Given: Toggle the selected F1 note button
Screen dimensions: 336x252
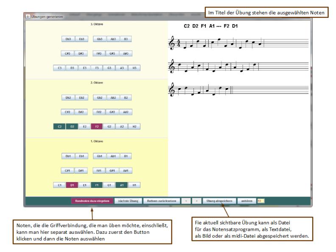Looking at the screenshot, I should coord(97,185).
